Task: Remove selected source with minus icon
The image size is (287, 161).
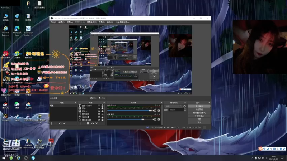Action: 84,123
